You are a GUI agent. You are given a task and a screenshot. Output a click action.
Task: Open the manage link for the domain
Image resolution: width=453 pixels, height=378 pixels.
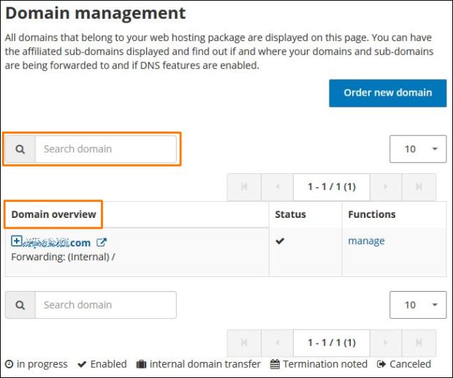366,241
